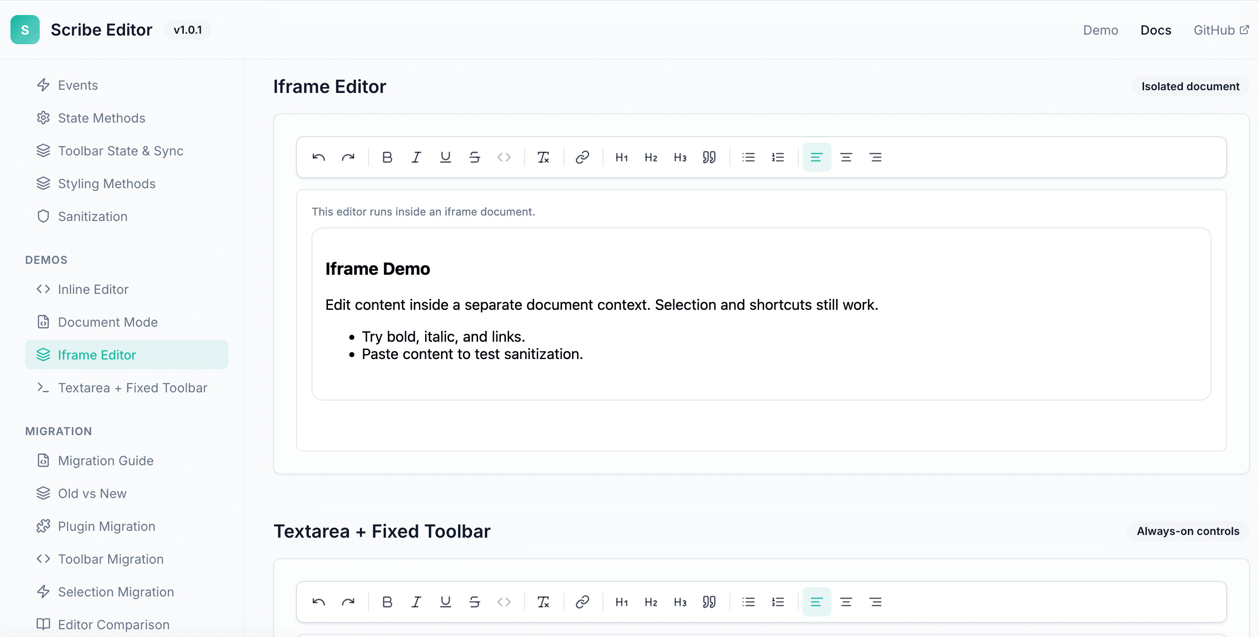Screen dimensions: 1259x637
Task: Undo the last change in the iframe editor
Action: pos(318,157)
